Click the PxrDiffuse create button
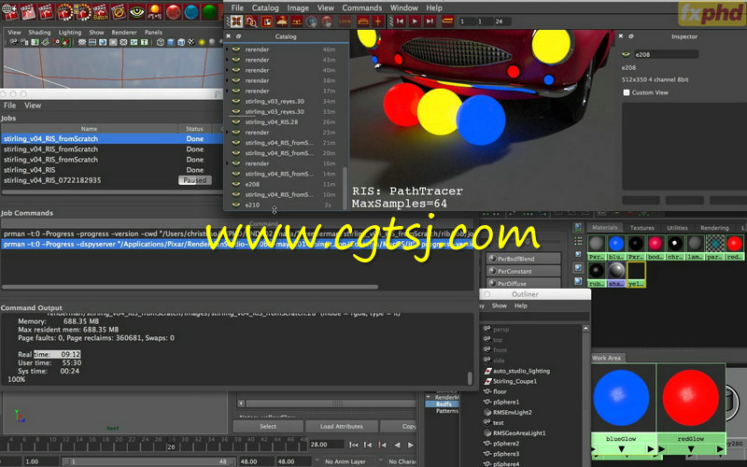Screen dimensions: 747x467 524,284
